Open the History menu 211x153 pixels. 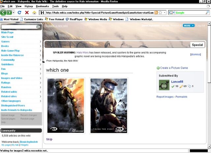pyautogui.click(x=29, y=6)
